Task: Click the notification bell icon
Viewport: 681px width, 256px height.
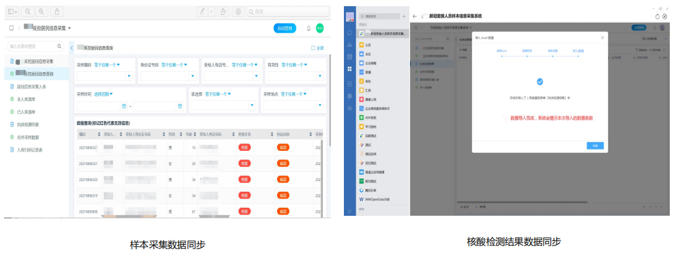Action: [309, 28]
